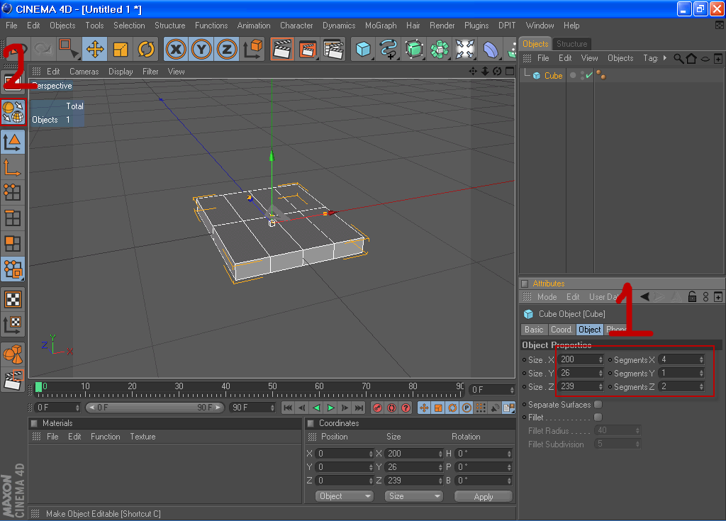
Task: Adjust the Size Y stepper in Attributes
Action: (x=601, y=373)
